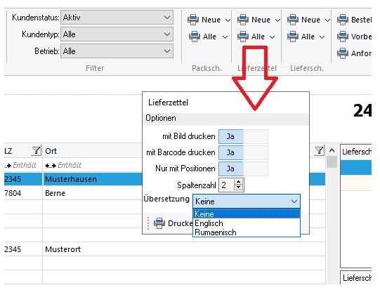The image size is (380, 297).
Task: Toggle the 'Nur mit Positionen' switch
Action: 243,169
